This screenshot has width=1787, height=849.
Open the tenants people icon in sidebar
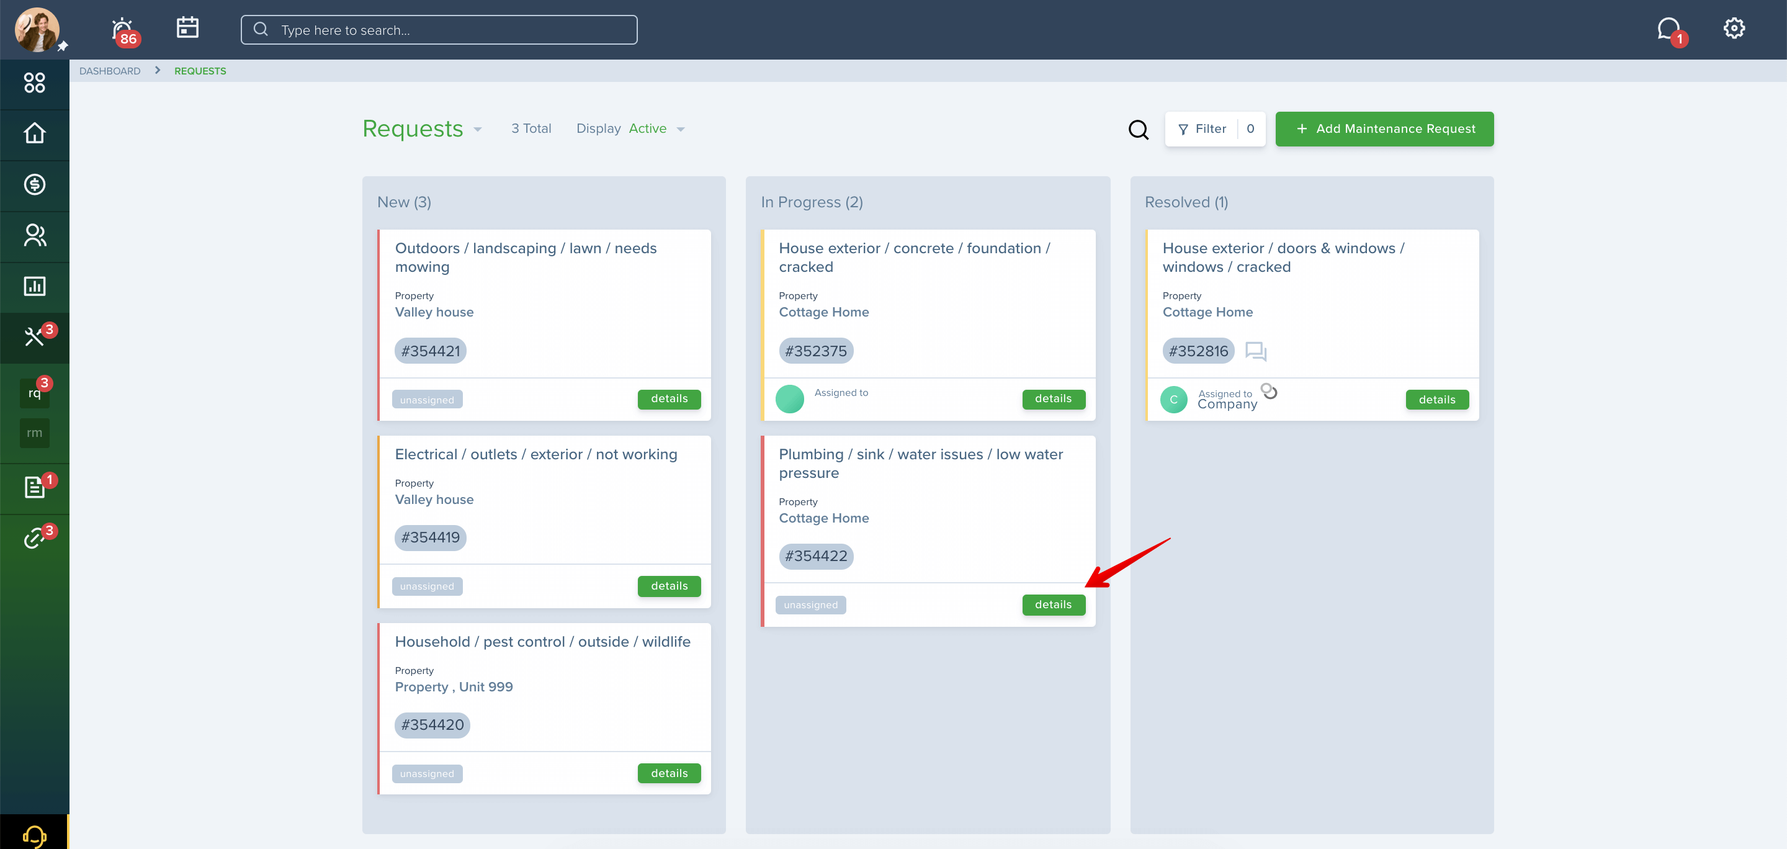click(35, 235)
